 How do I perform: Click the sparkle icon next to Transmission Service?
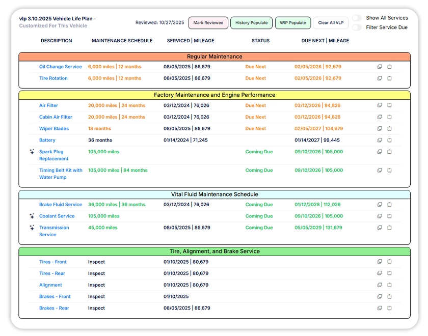pos(32,228)
